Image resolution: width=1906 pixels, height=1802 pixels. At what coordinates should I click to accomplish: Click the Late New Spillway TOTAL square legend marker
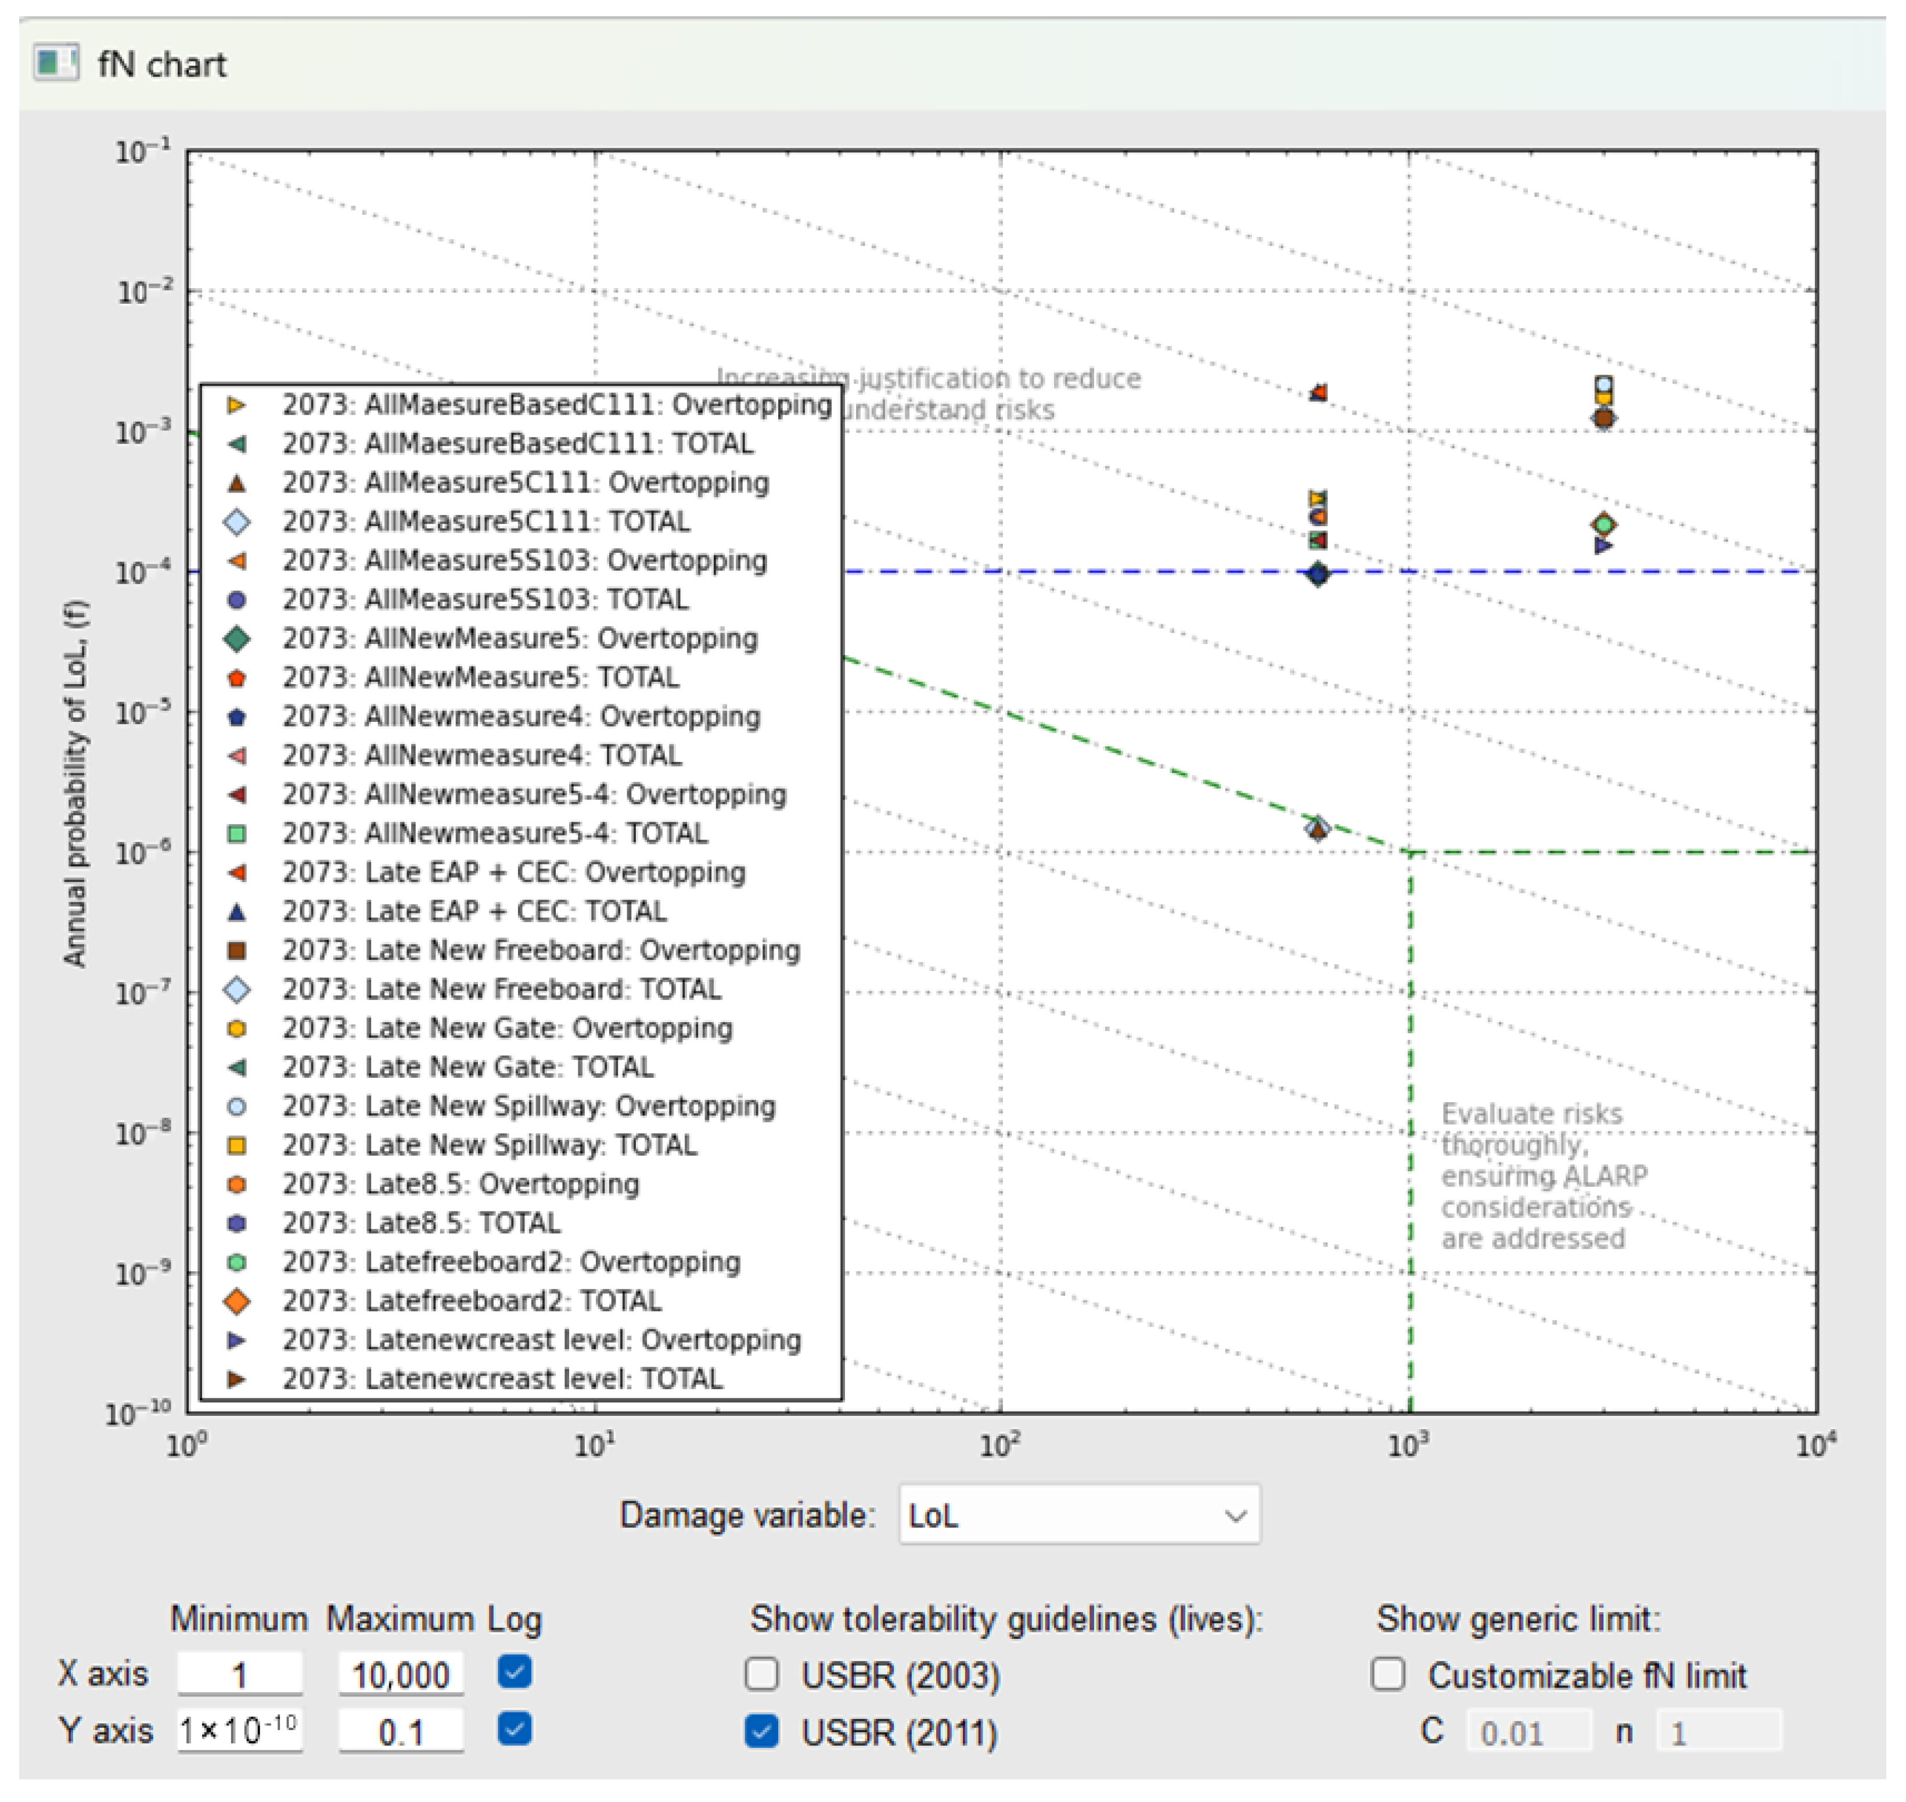coord(236,1145)
